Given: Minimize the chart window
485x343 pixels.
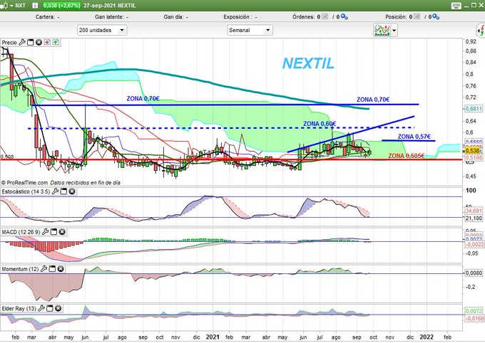Looking at the screenshot, I should pos(467,6).
